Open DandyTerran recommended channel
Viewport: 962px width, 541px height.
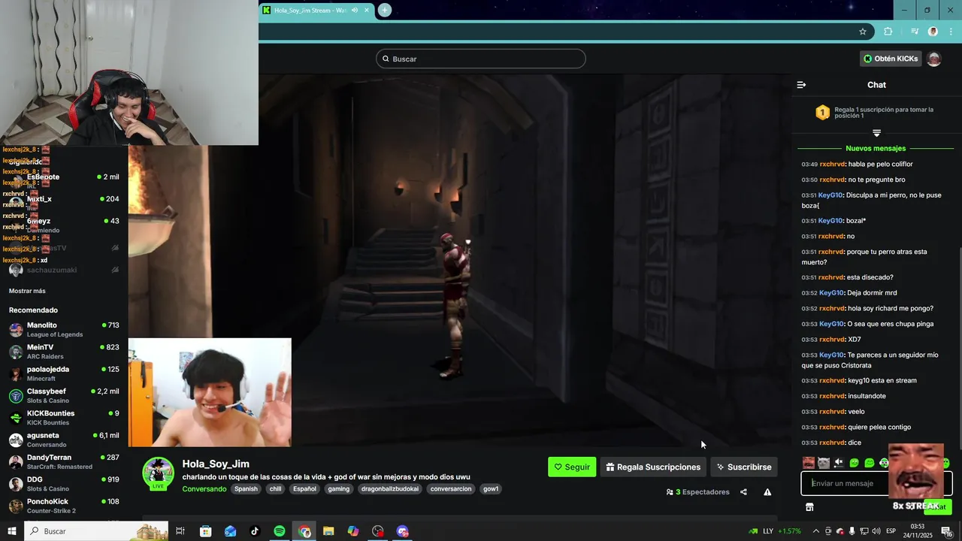tap(64, 461)
